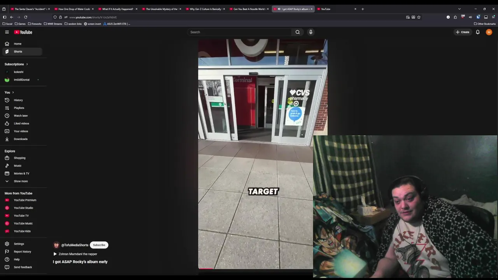
Task: Open the browser application menu
Action: (493, 17)
